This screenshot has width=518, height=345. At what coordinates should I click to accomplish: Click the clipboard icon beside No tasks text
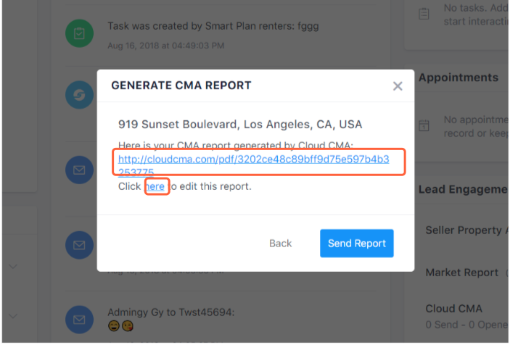point(424,14)
